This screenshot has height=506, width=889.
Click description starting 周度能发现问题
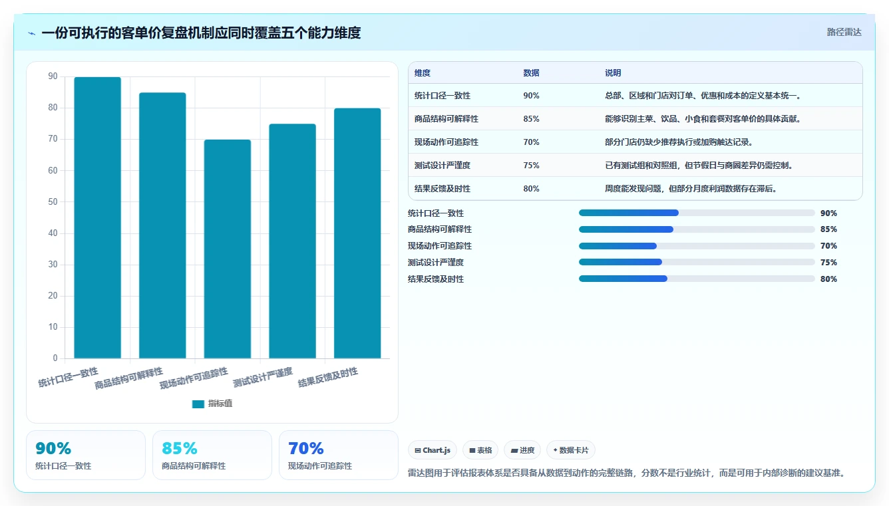(x=691, y=189)
